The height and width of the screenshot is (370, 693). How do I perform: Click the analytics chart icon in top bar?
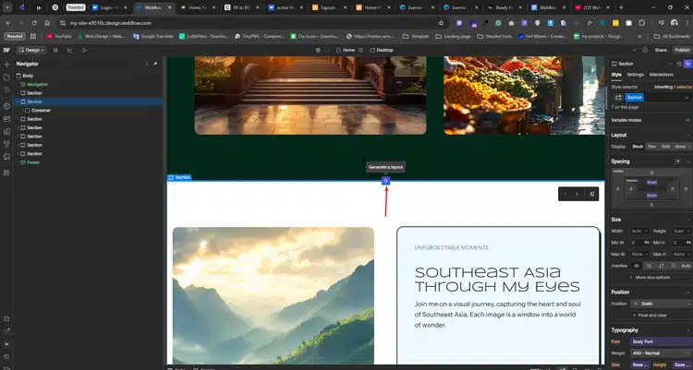70,51
